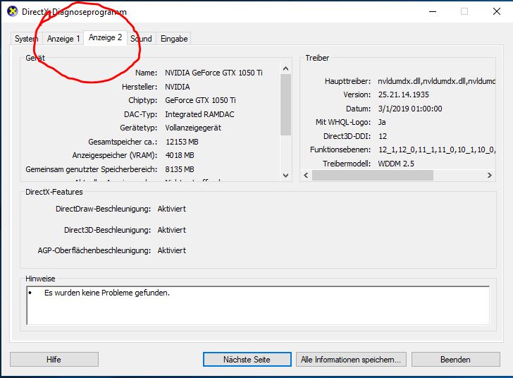
Task: Click the Hinweise text box
Action: 258,305
